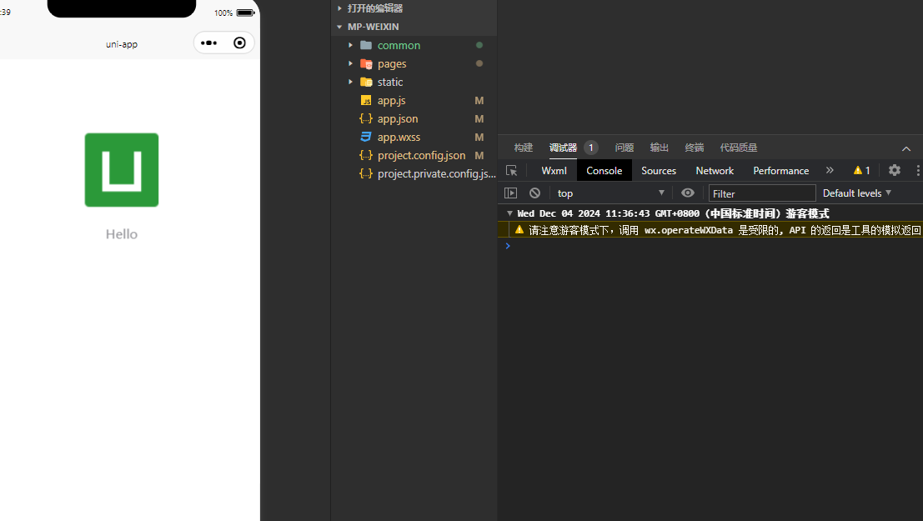Expand the common folder
The height and width of the screenshot is (521, 923).
coord(399,45)
